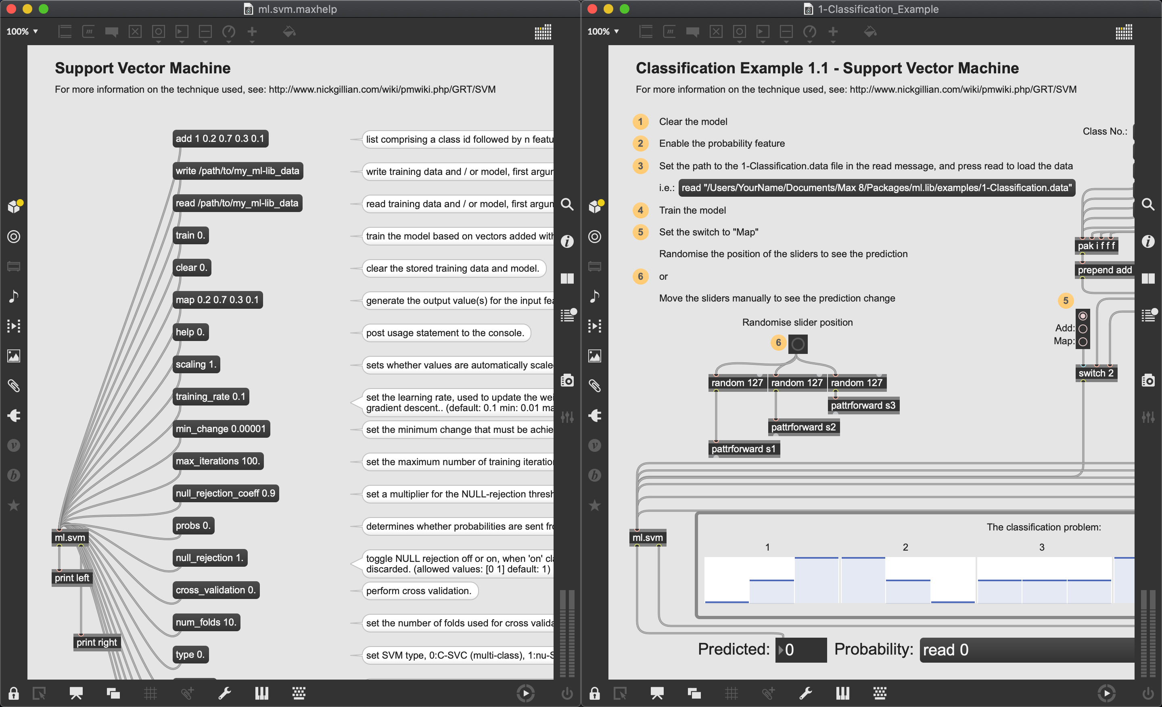Open the Max console icon in left right-sidebar
1162x707 pixels.
[567, 316]
